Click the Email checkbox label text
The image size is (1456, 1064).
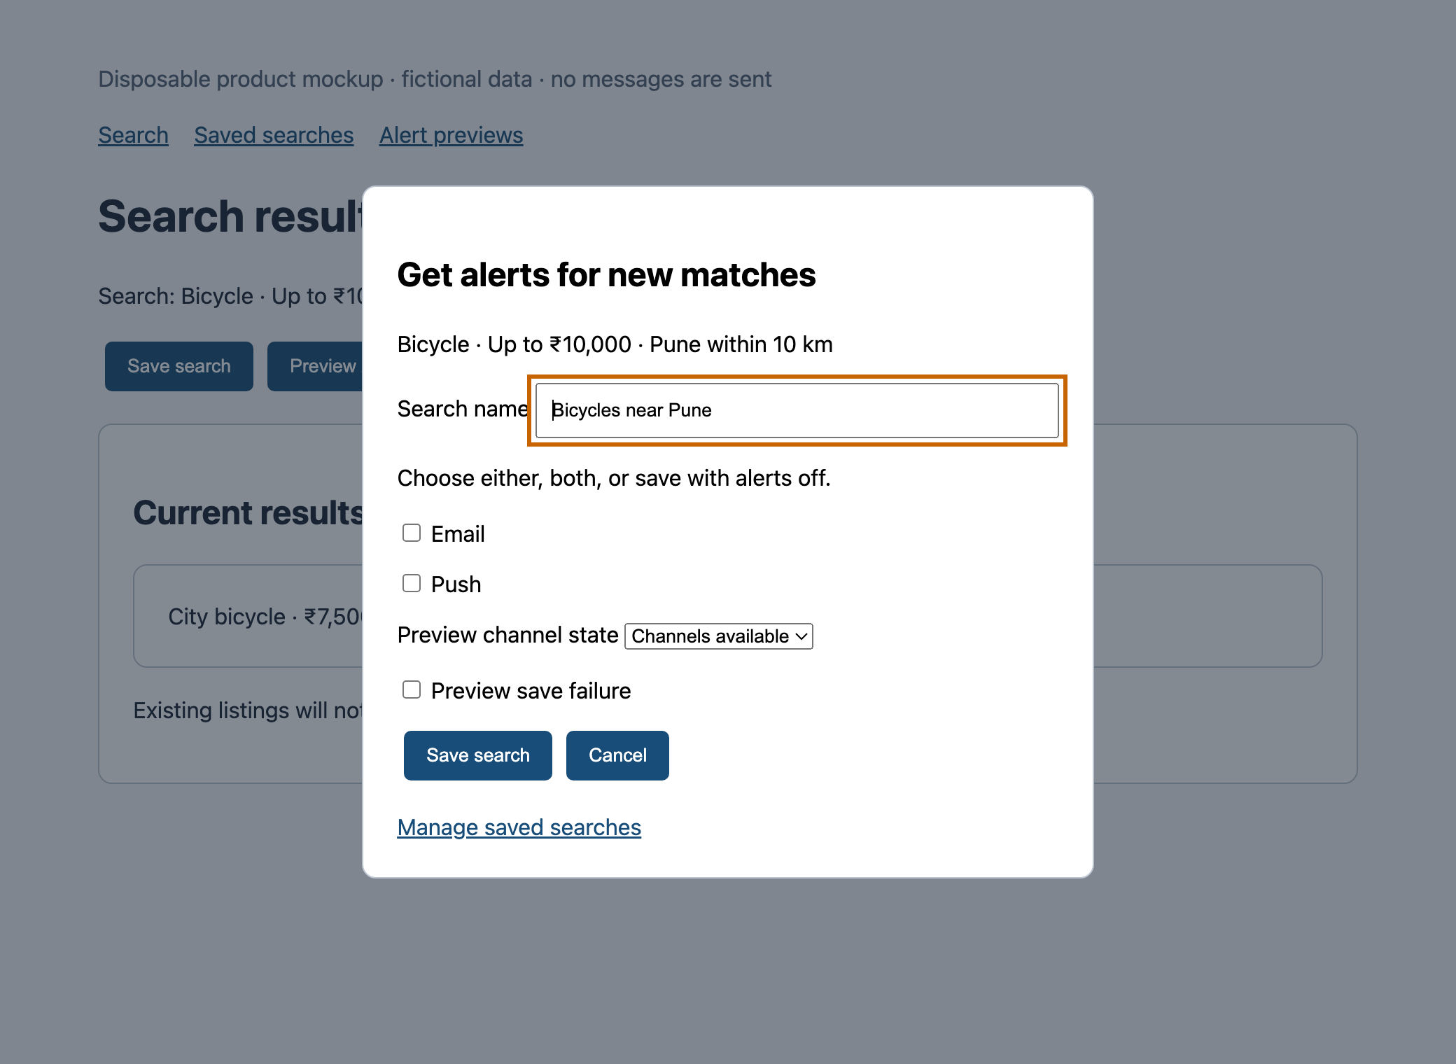click(458, 534)
